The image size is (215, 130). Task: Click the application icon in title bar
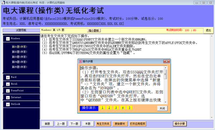pyautogui.click(x=3, y=2)
